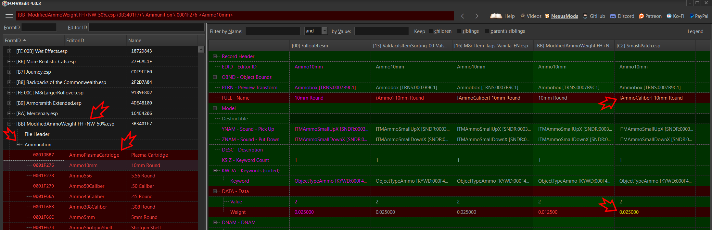Expand the Record Header row
712x230 pixels.
[215, 56]
